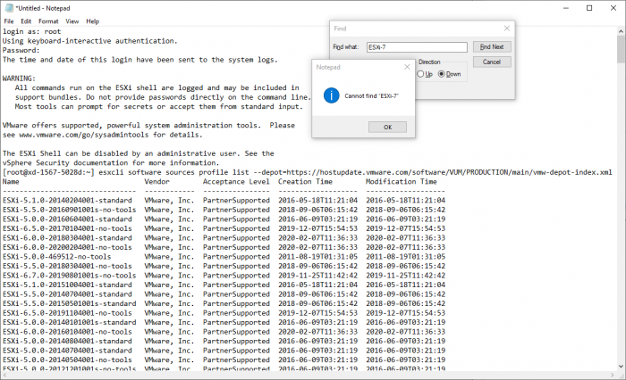Click the 'Creation Time' column header text
The width and height of the screenshot is (626, 380).
point(306,182)
